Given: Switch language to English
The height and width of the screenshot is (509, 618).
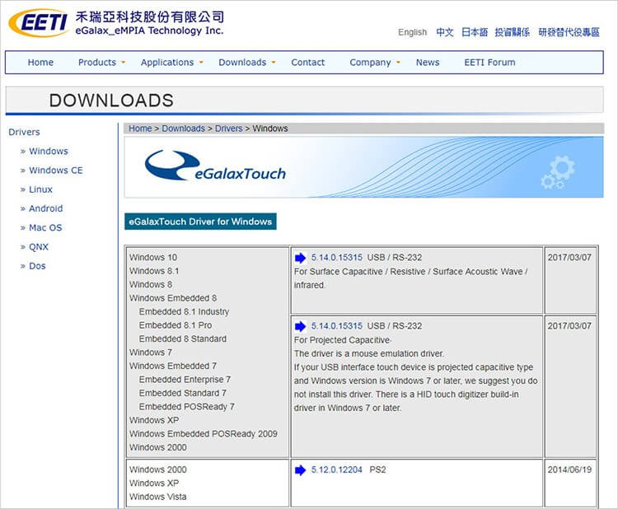Looking at the screenshot, I should point(412,33).
